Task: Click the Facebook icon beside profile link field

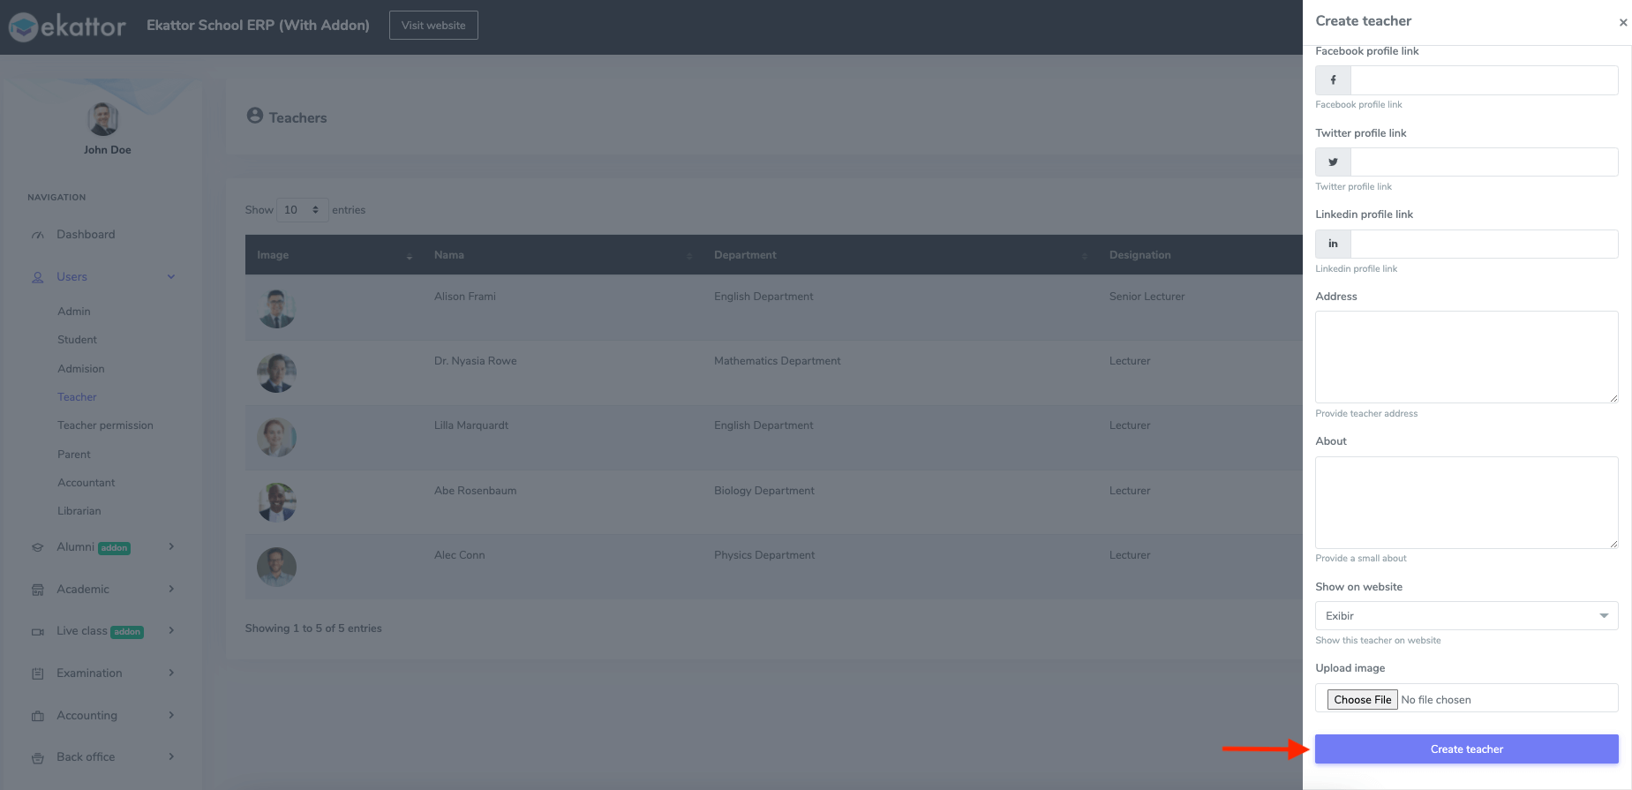Action: tap(1333, 80)
